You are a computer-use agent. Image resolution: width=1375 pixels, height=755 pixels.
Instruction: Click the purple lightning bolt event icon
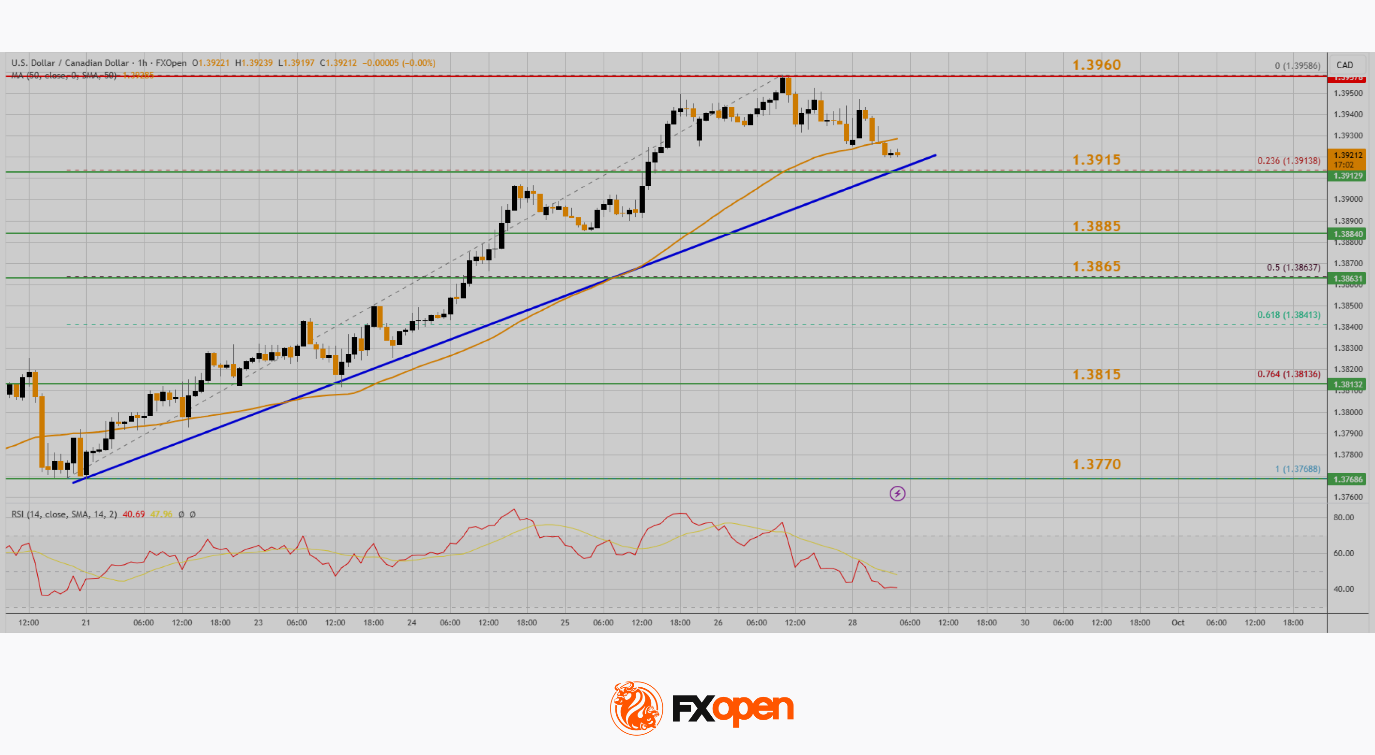[x=897, y=494]
